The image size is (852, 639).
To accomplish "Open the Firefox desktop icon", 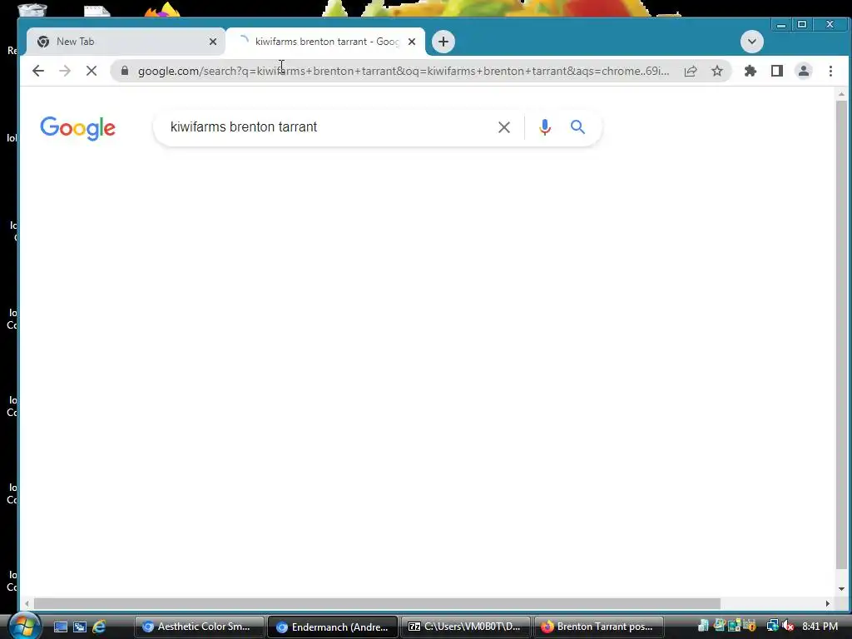I will (162, 9).
